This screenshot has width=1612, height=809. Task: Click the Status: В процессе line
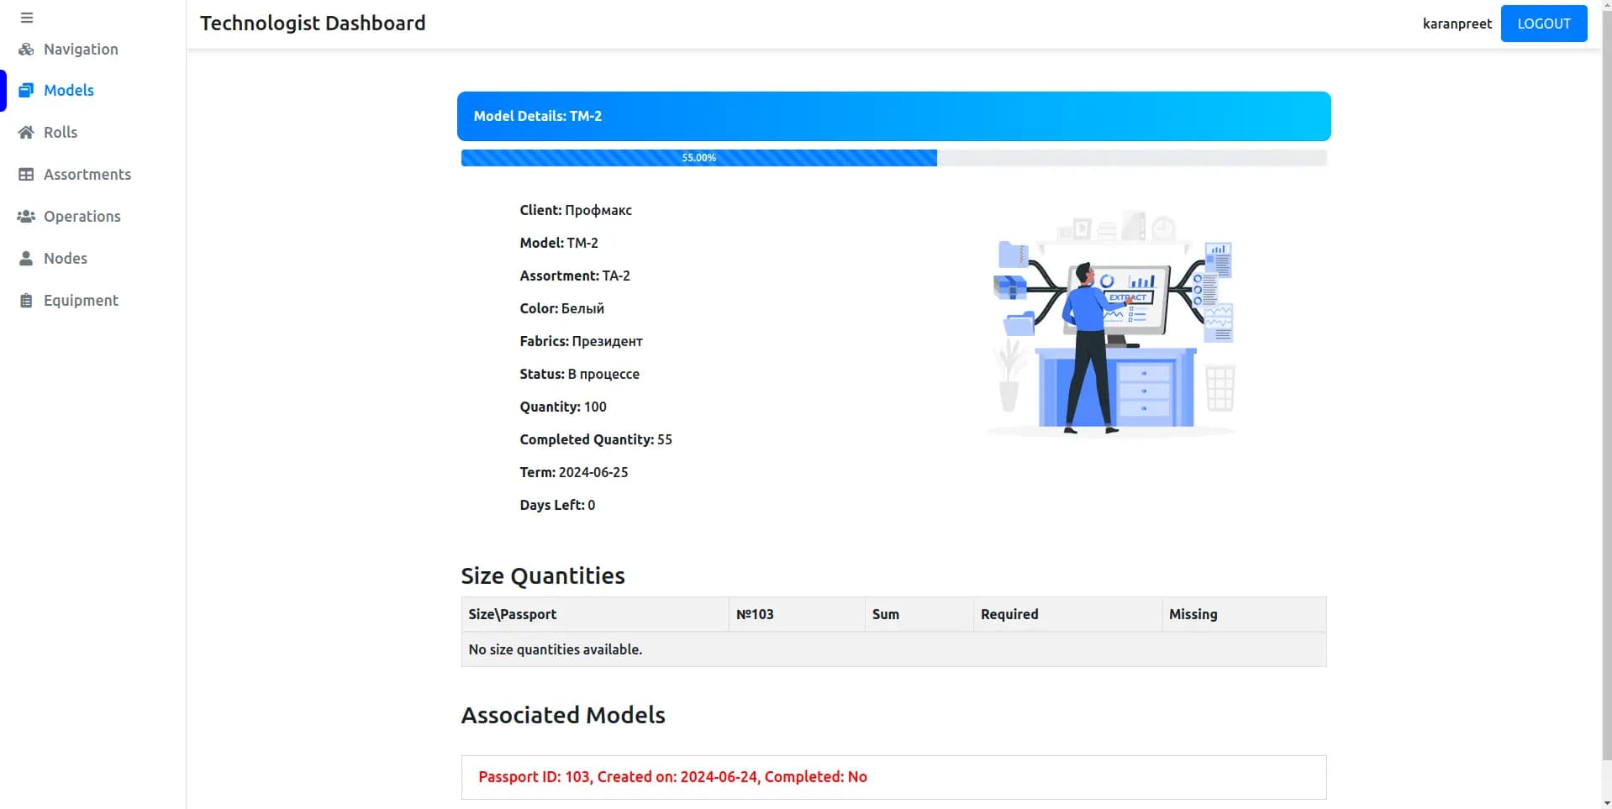(x=579, y=374)
